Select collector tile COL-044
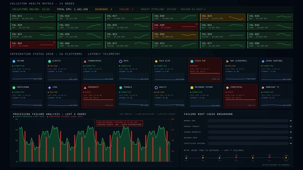This screenshot has height=170, width=303. (x=270, y=26)
